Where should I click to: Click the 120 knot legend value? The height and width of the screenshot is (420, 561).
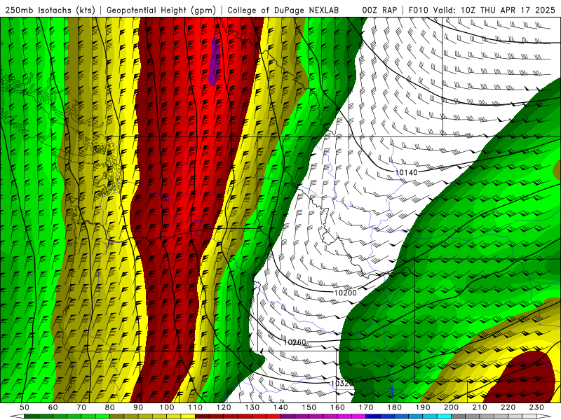[x=224, y=407]
